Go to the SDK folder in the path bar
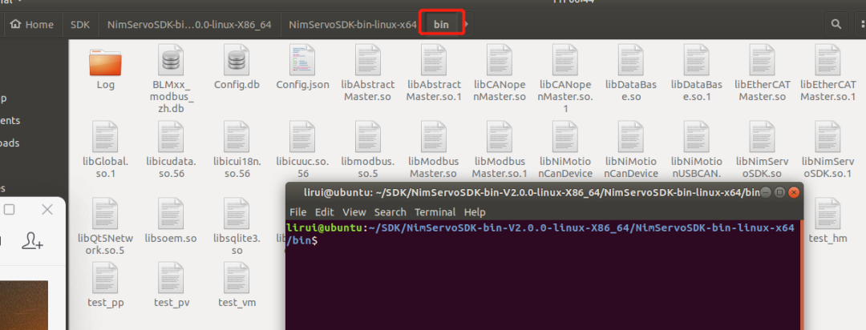866x330 pixels. coord(80,24)
